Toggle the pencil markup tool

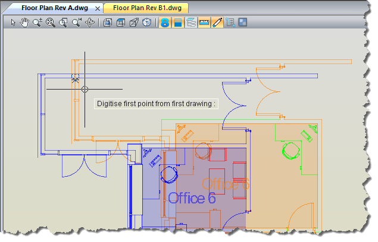click(x=217, y=23)
